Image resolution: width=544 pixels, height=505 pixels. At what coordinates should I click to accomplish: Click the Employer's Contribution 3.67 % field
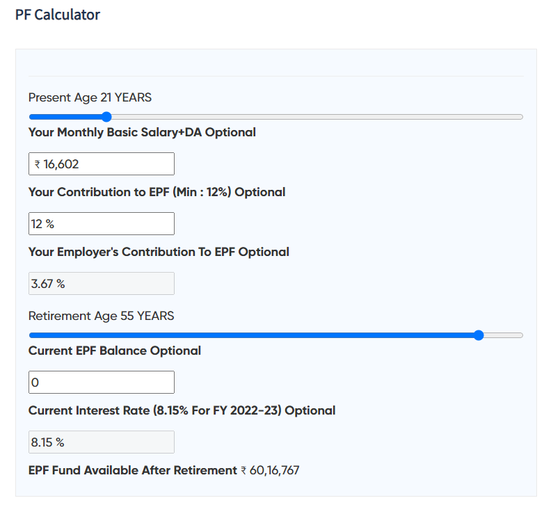(101, 284)
